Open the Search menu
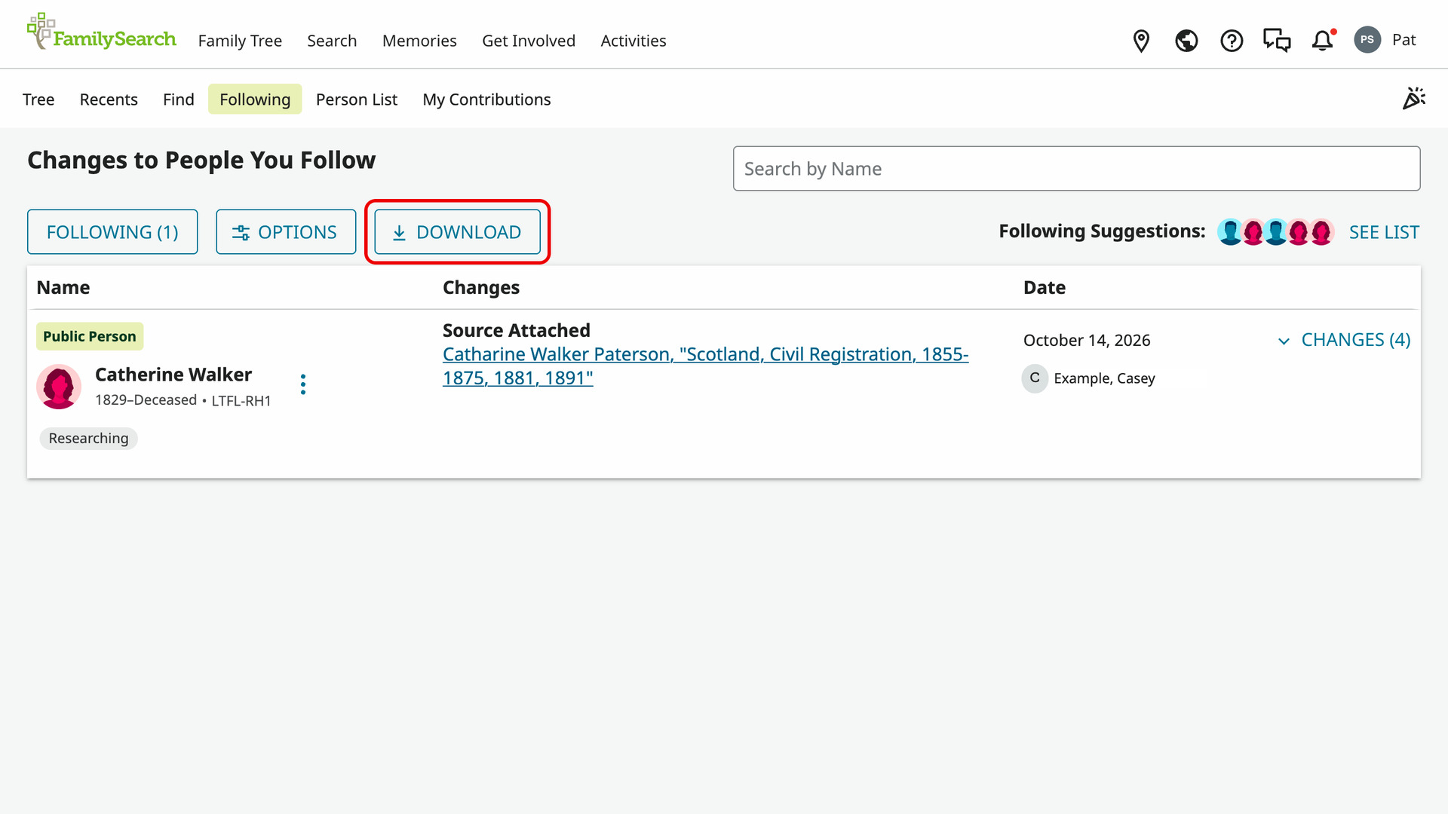Screen dimensions: 1448x814 pos(332,41)
